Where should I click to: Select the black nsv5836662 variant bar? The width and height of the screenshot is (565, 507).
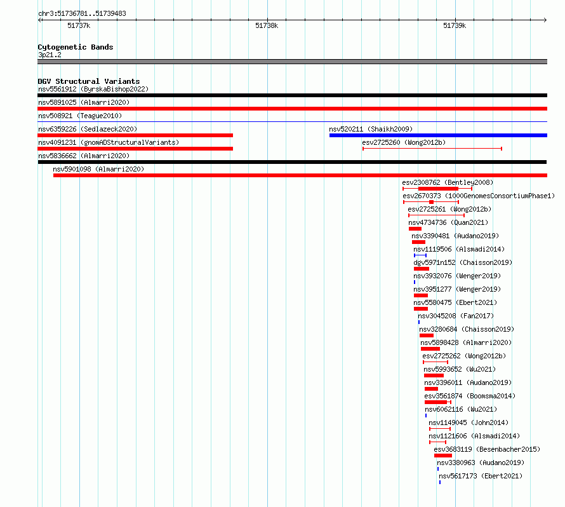pos(292,162)
